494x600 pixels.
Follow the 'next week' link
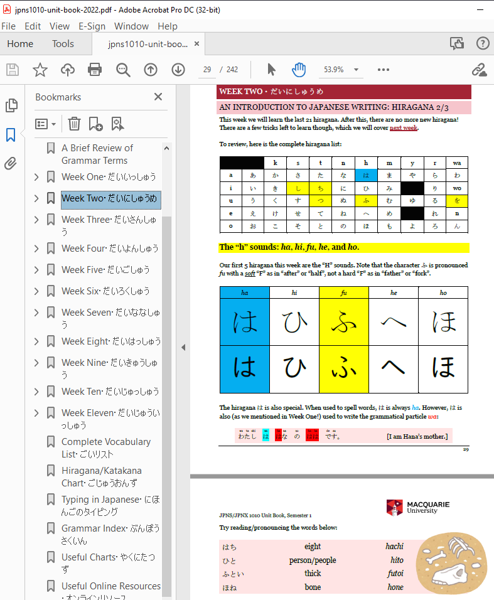[404, 128]
